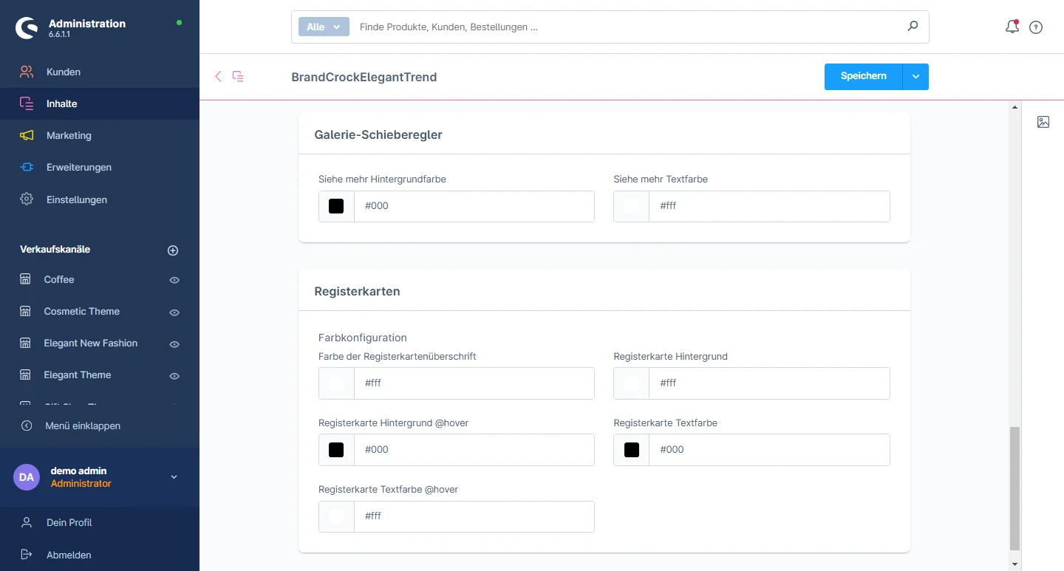This screenshot has width=1064, height=571.
Task: Expand the arrow next to Speichern
Action: click(x=915, y=77)
